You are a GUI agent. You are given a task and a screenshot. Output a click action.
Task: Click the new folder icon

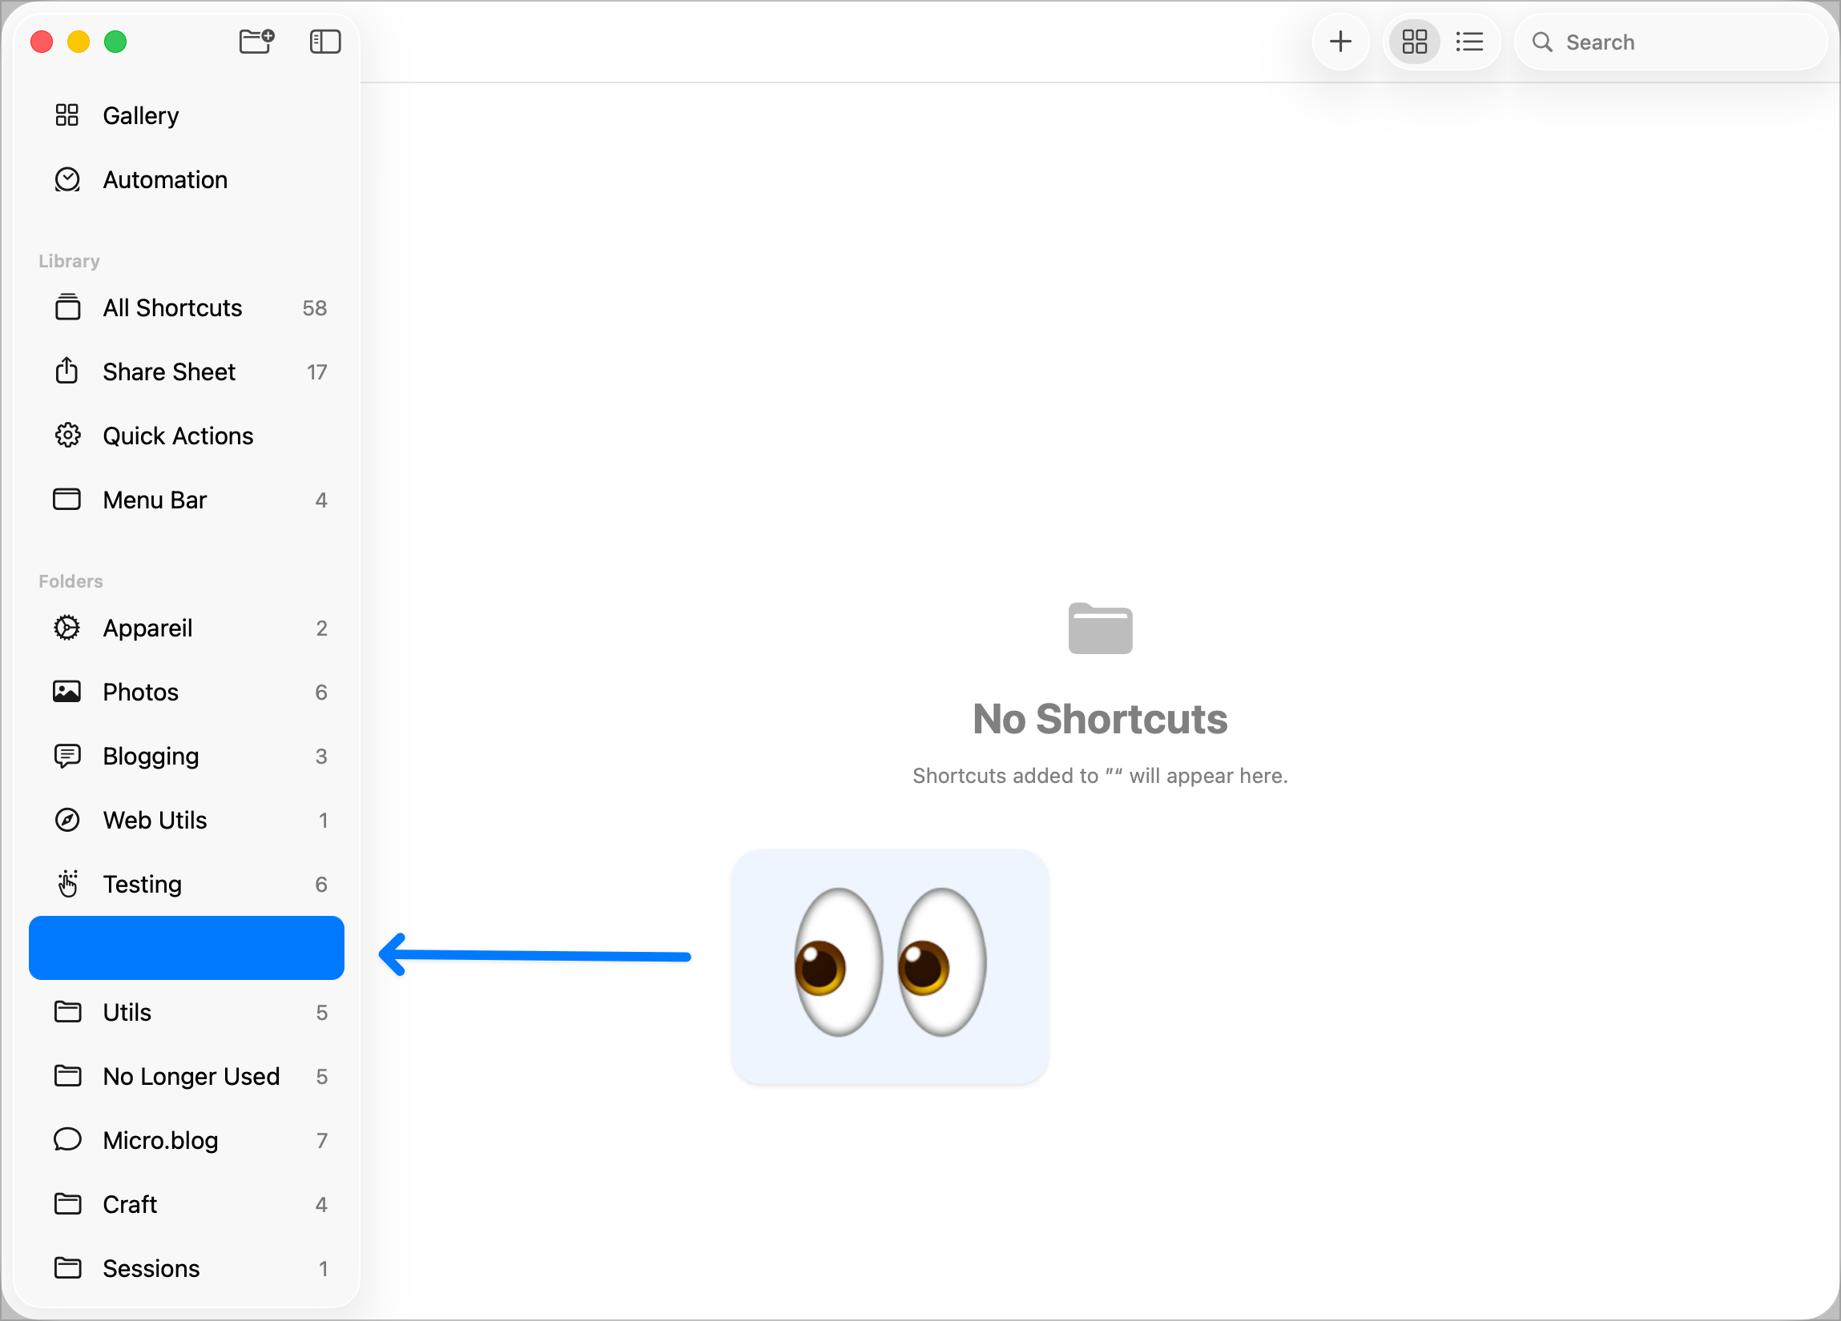pyautogui.click(x=256, y=41)
